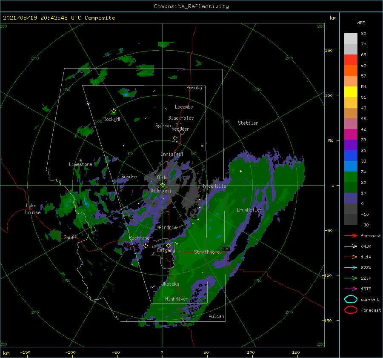Click the RedDeer city label
This screenshot has width=383, height=358.
point(180,129)
